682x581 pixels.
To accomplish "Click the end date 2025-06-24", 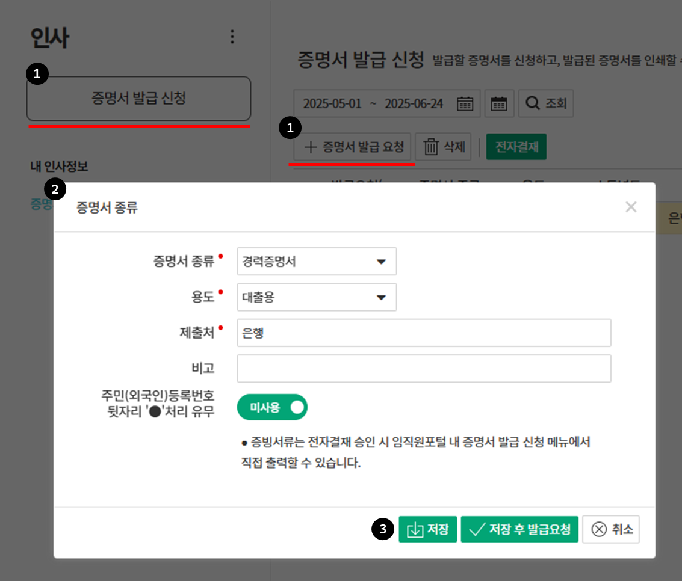I will coord(414,103).
